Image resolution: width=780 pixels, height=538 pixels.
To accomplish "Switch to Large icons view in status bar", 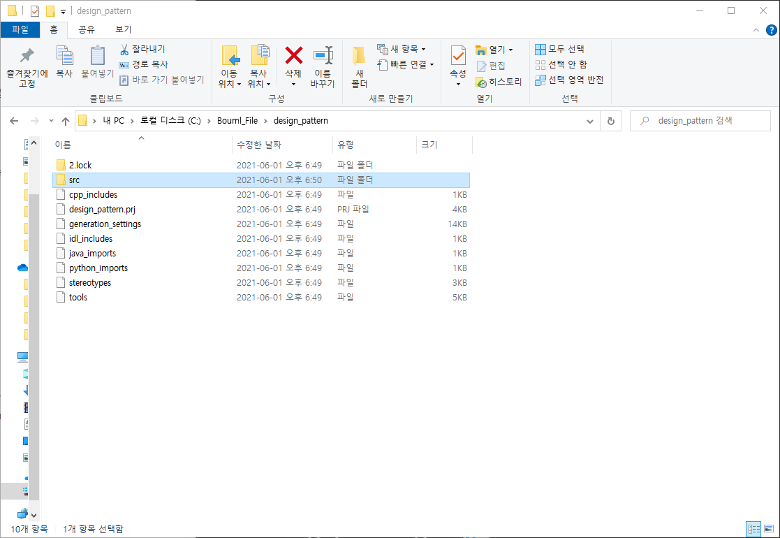I will coord(769,529).
